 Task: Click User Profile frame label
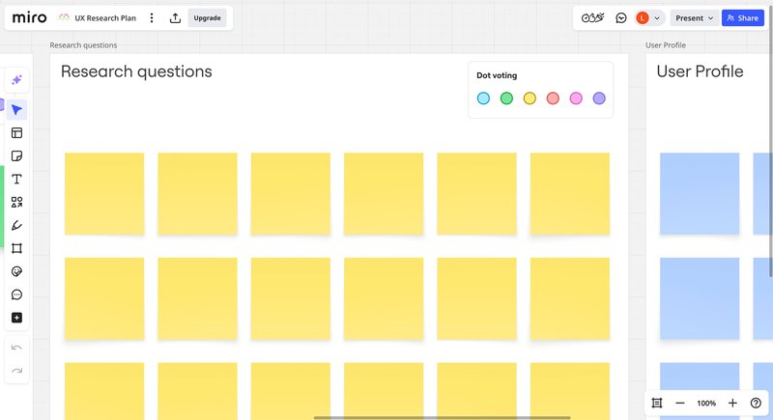(666, 45)
